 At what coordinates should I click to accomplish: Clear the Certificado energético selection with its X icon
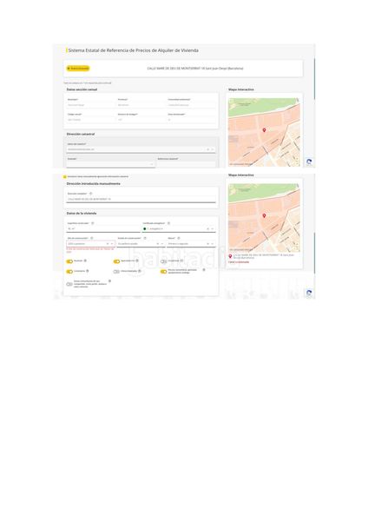[208, 229]
